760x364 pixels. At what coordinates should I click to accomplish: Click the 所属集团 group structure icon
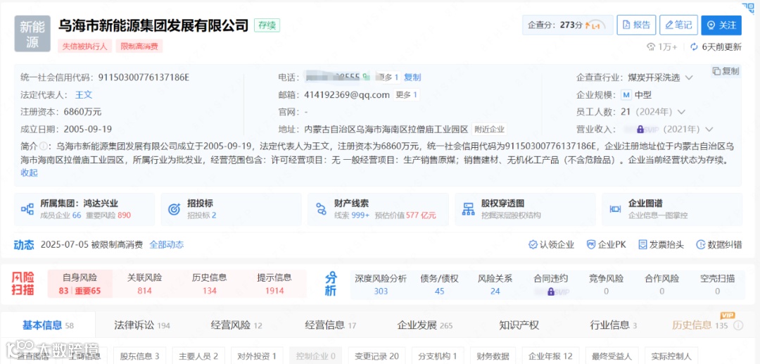tap(27, 209)
